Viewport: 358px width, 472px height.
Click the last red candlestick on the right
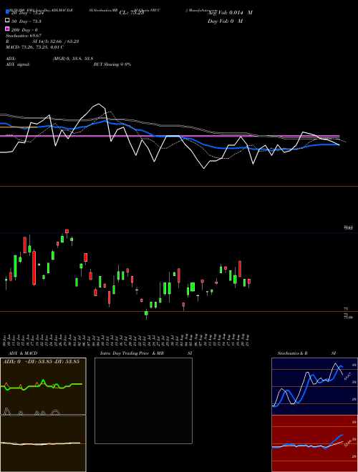point(249,282)
